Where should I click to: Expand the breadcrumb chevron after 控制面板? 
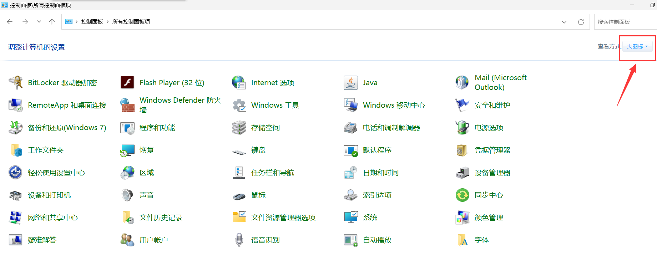(x=107, y=22)
